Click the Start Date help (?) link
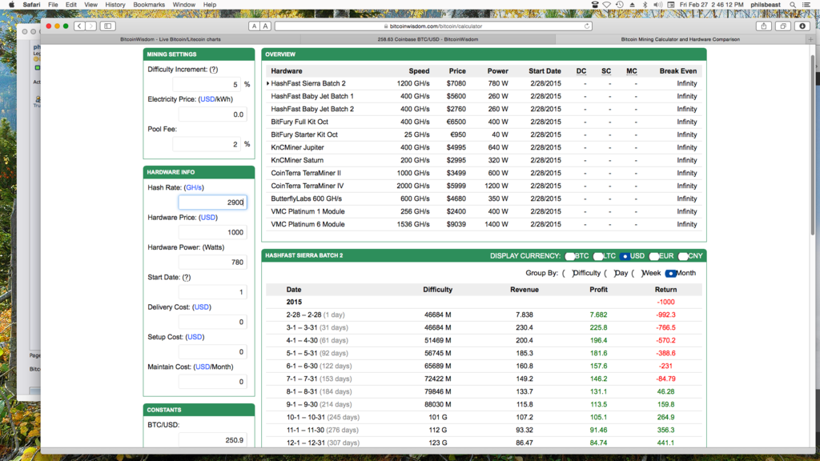The image size is (820, 461). (x=186, y=278)
